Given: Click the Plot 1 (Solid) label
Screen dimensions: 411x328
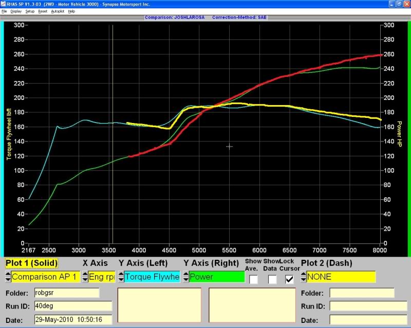Looking at the screenshot, I should [31, 263].
